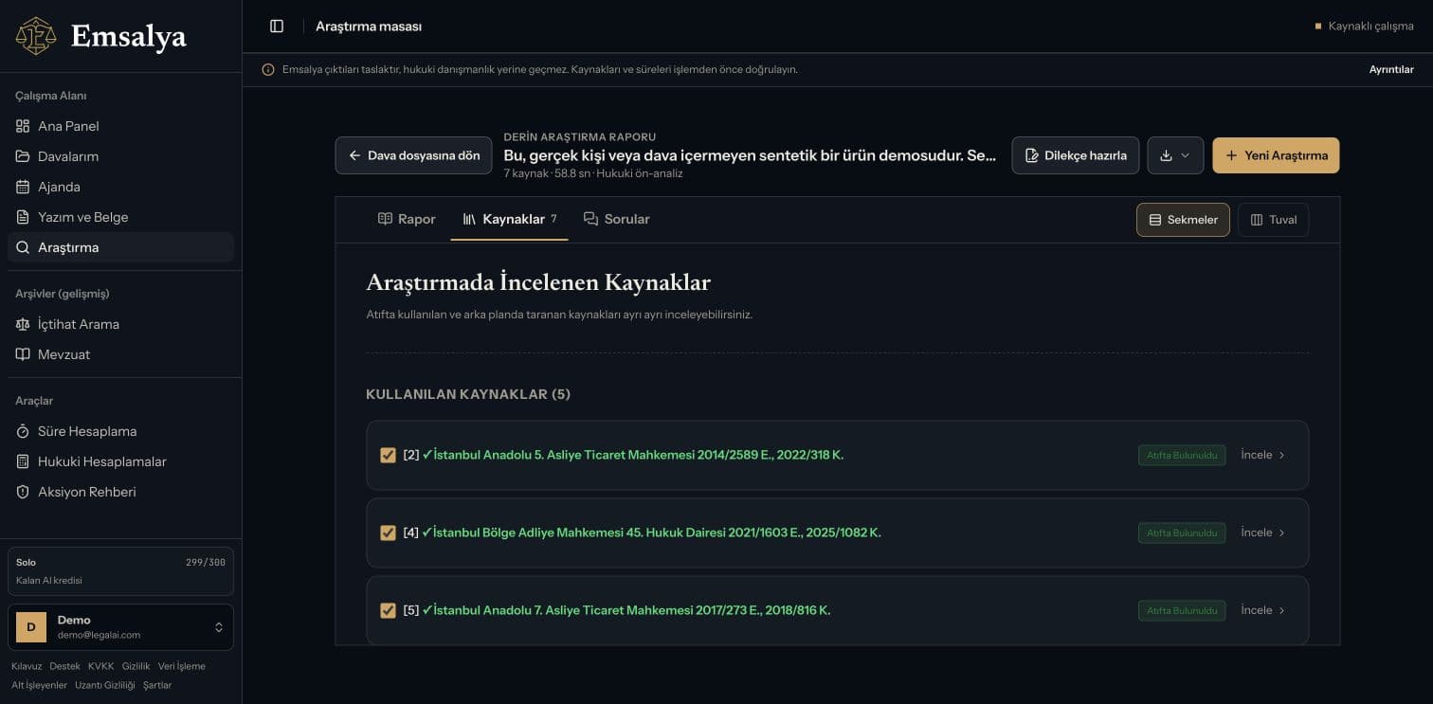Click the Aksiyon Rehberi shield icon
Image resolution: width=1433 pixels, height=704 pixels.
coord(23,492)
